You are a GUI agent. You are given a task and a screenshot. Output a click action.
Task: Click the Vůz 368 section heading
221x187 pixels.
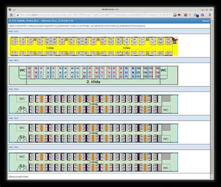(x=14, y=89)
